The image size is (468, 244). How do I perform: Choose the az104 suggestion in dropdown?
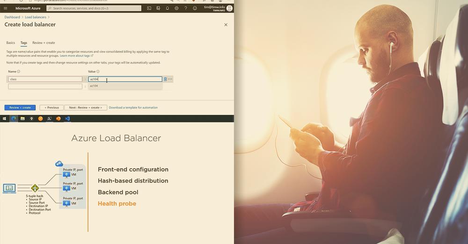click(125, 86)
